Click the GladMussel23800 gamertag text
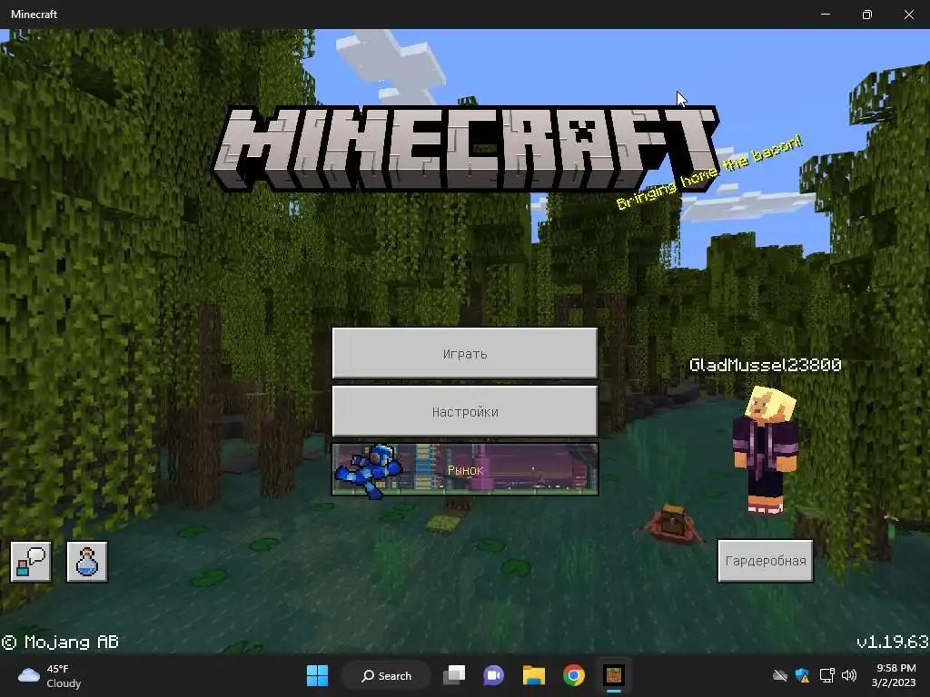 (x=765, y=365)
